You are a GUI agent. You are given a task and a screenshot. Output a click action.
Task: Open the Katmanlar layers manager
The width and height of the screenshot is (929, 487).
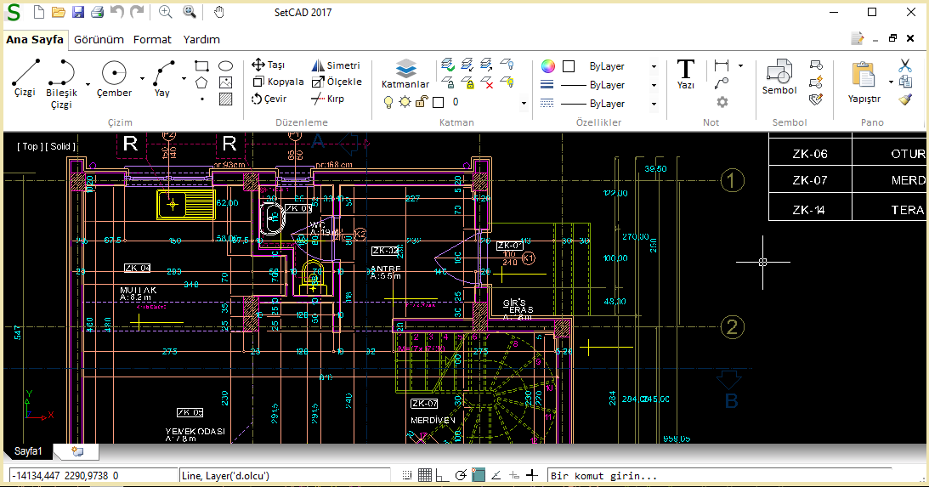tap(405, 74)
